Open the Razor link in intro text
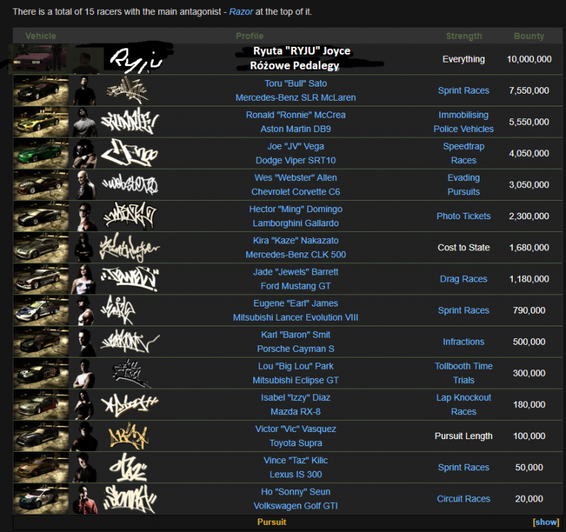The width and height of the screenshot is (566, 532). tap(240, 11)
